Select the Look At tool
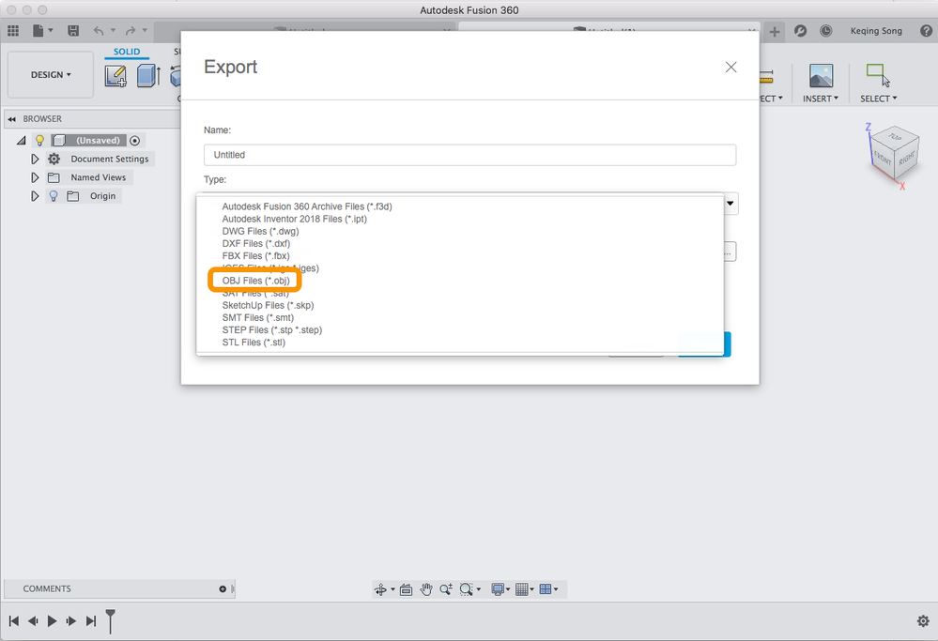The height and width of the screenshot is (641, 938). pyautogui.click(x=406, y=589)
